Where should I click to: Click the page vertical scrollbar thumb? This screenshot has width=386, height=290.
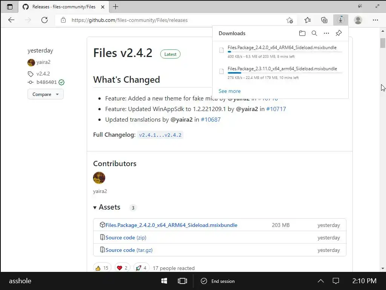click(383, 43)
